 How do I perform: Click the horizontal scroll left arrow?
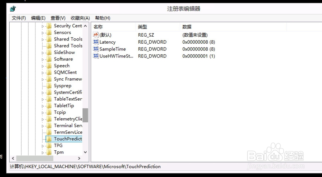[x=13, y=158]
